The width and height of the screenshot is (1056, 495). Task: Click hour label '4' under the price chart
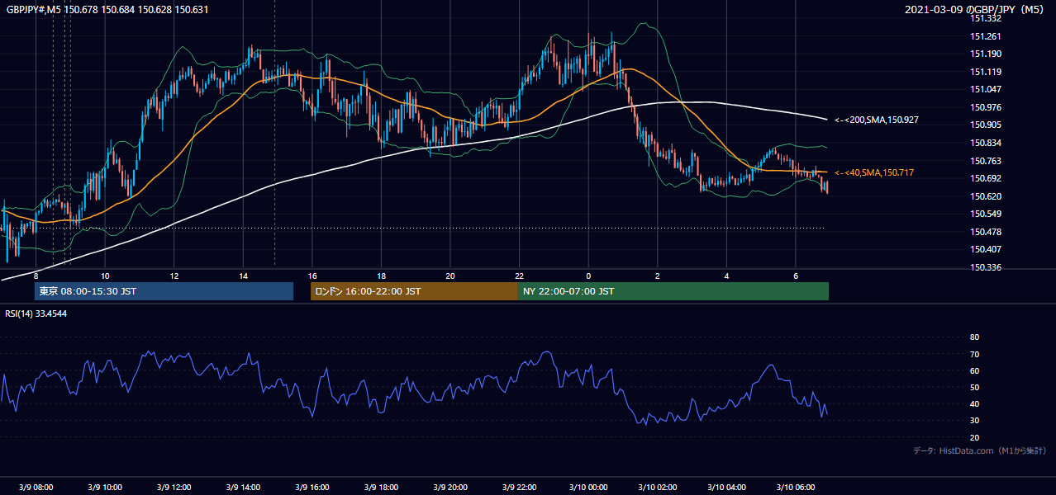point(726,276)
